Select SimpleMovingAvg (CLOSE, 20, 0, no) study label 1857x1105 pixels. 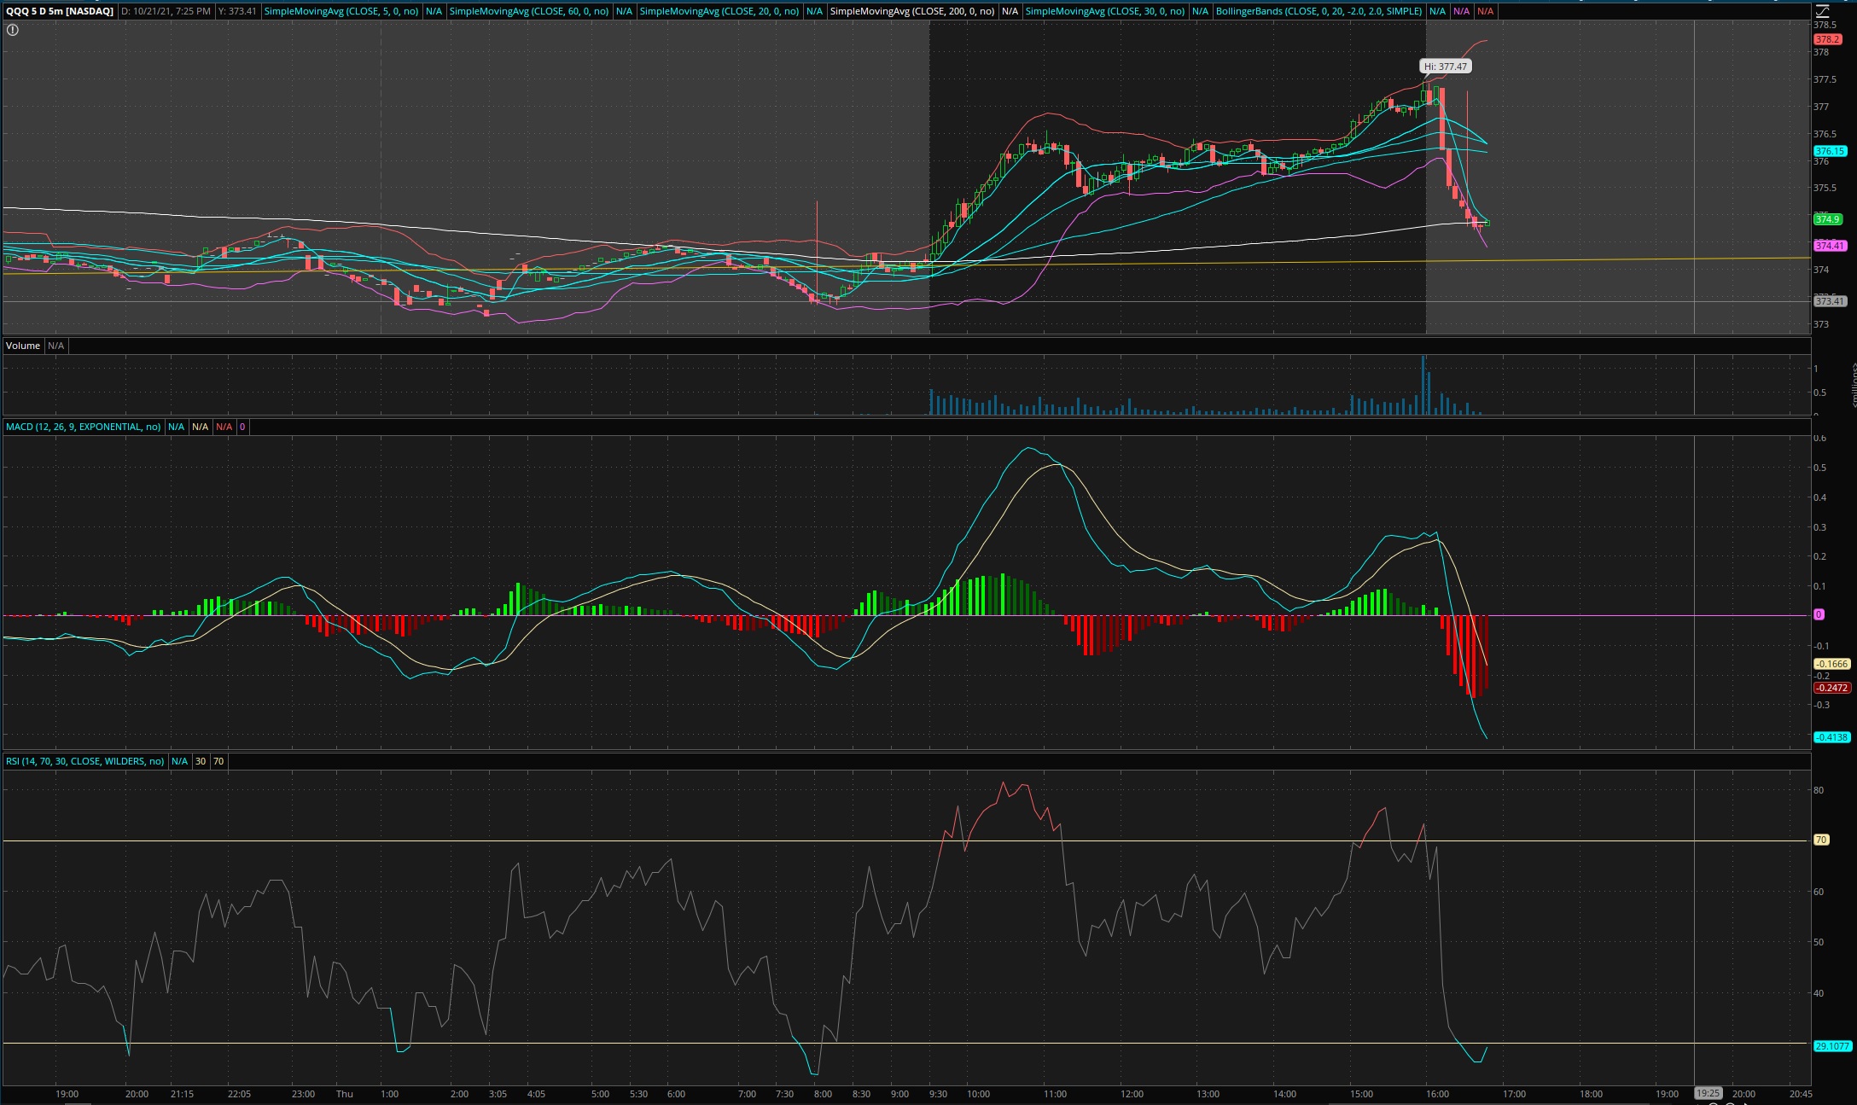[x=719, y=11]
